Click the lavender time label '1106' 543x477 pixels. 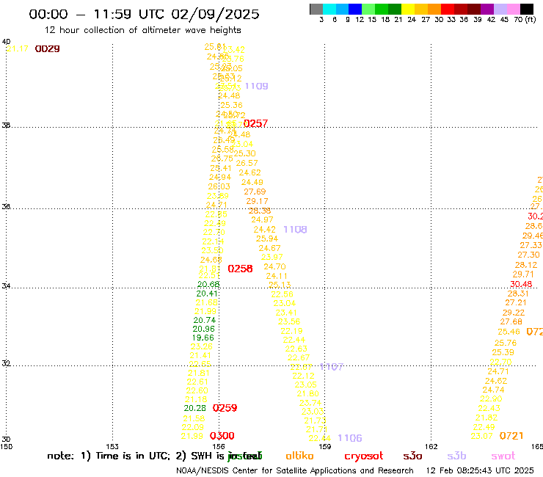click(x=350, y=438)
